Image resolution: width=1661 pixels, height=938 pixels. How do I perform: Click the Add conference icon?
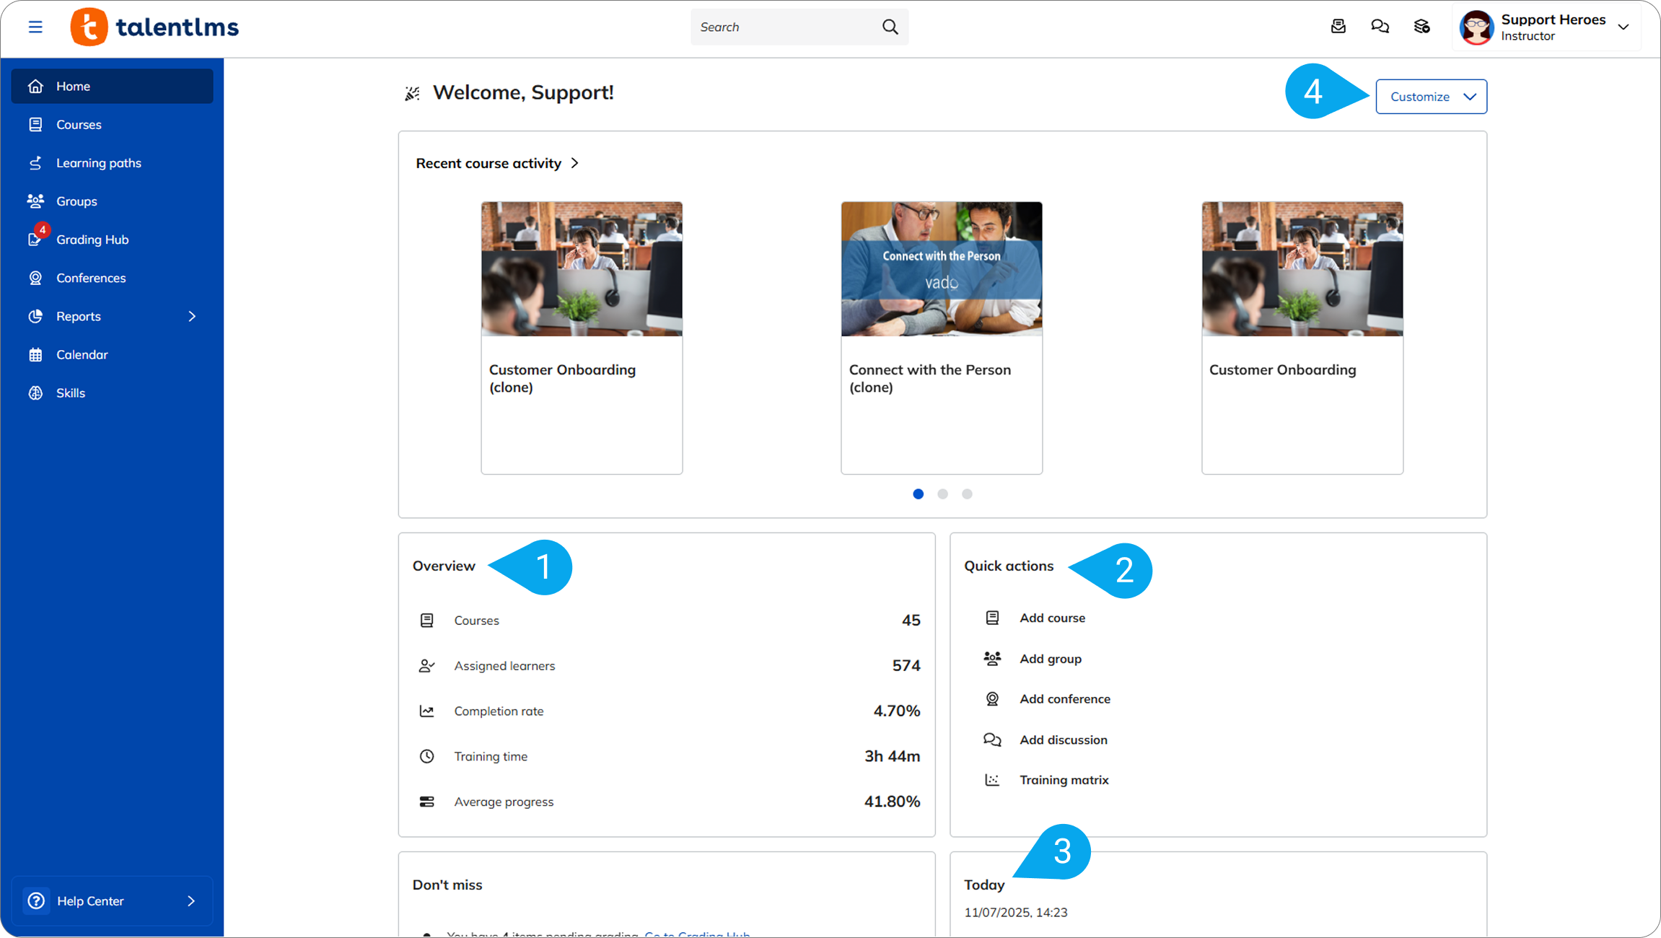coord(992,698)
